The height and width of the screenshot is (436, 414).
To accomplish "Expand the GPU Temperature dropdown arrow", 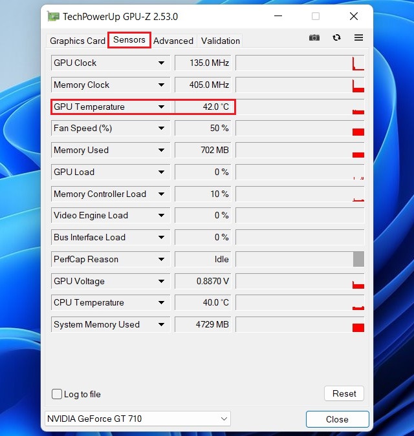I will pos(161,107).
